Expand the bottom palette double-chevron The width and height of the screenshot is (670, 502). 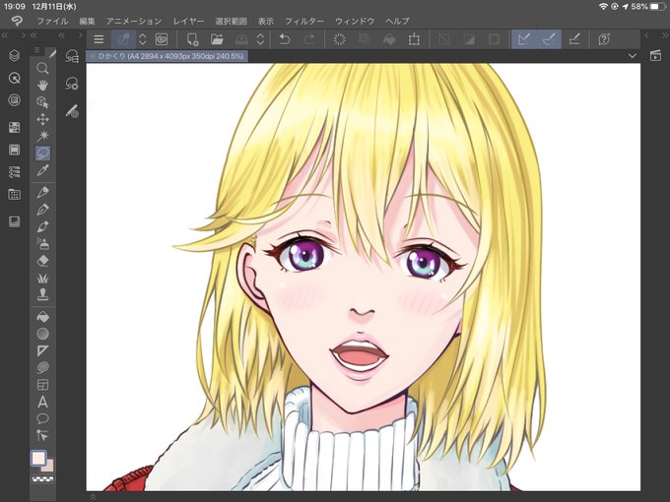coord(93,497)
